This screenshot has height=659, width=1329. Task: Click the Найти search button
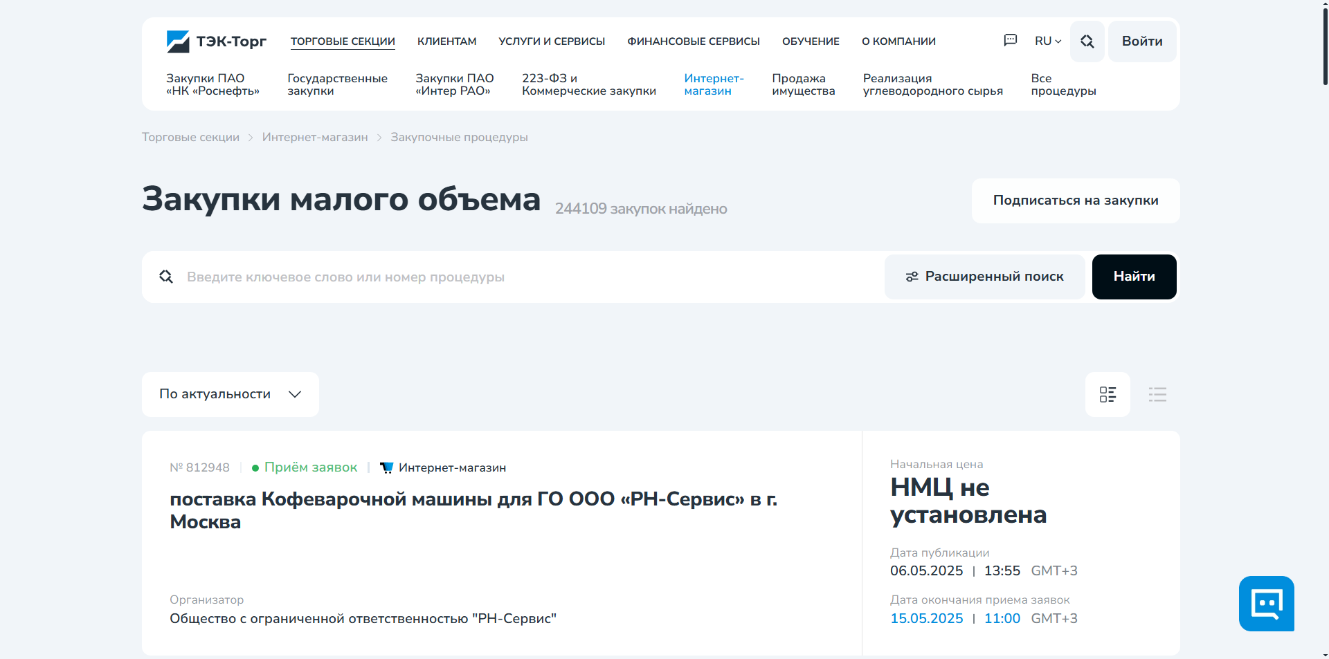tap(1134, 277)
